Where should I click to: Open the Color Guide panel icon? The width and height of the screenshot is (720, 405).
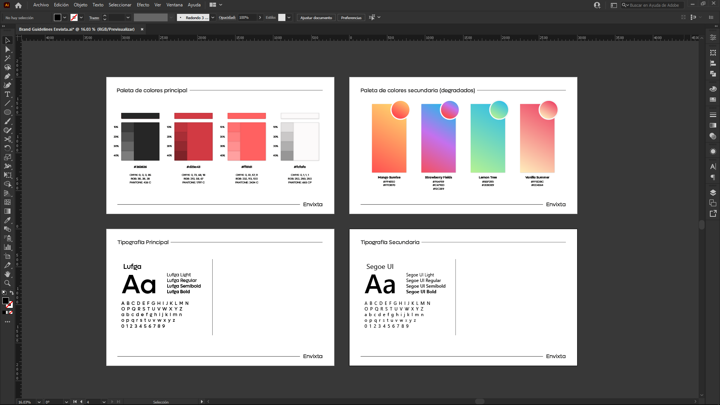[713, 89]
